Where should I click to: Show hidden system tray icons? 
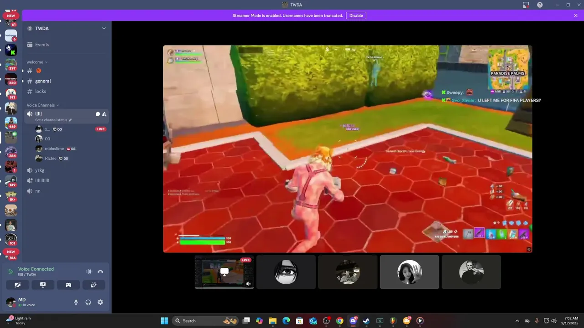tap(517, 321)
